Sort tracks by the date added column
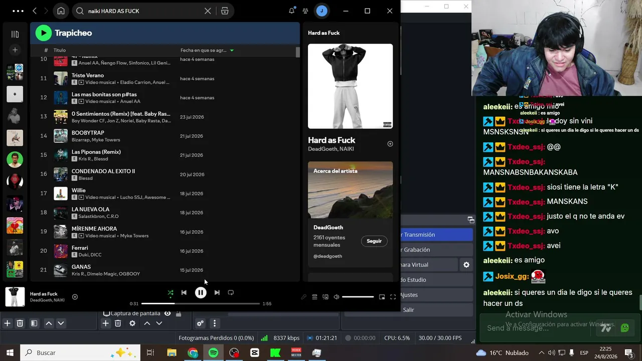 [x=207, y=50]
